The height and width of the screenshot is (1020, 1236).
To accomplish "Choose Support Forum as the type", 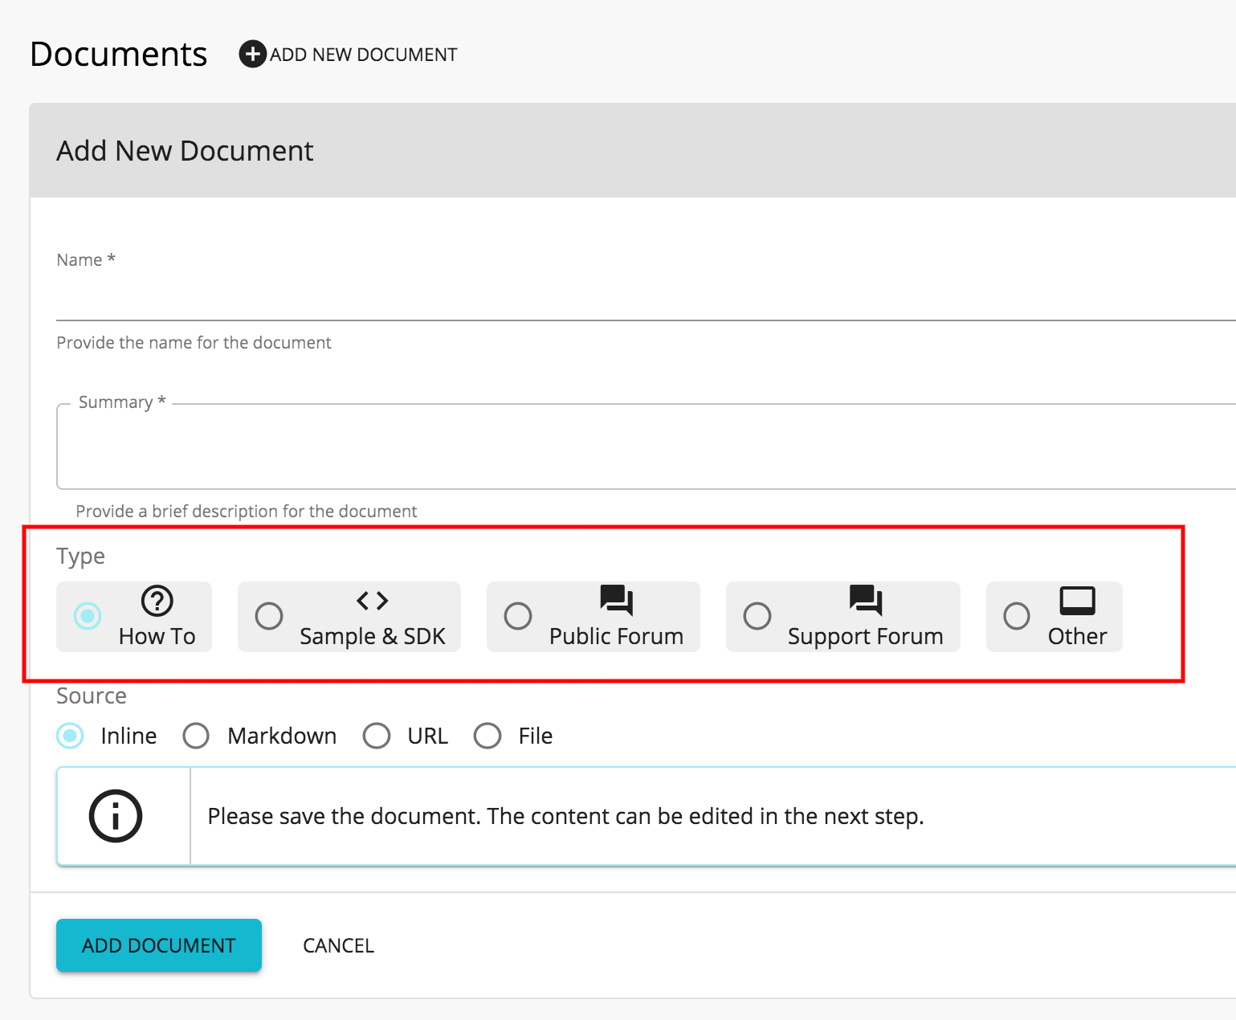I will click(757, 617).
